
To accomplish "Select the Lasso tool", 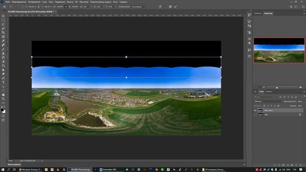I will click(x=3, y=24).
